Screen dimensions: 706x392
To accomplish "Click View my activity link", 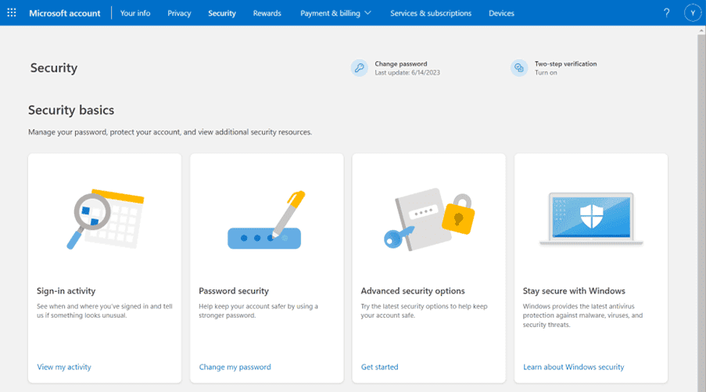I will (x=64, y=367).
